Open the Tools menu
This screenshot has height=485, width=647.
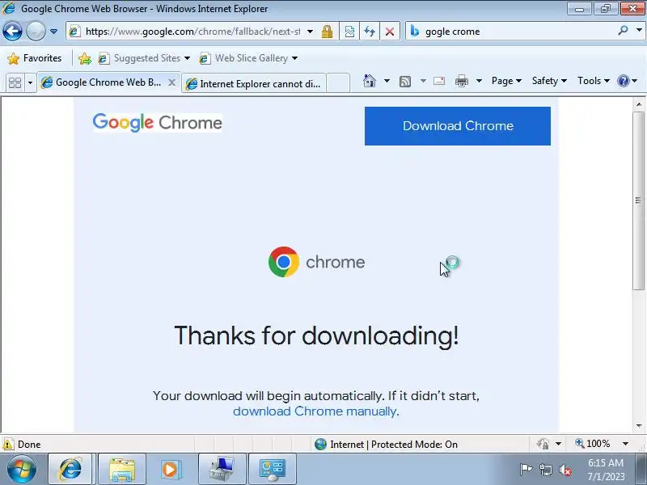click(594, 81)
